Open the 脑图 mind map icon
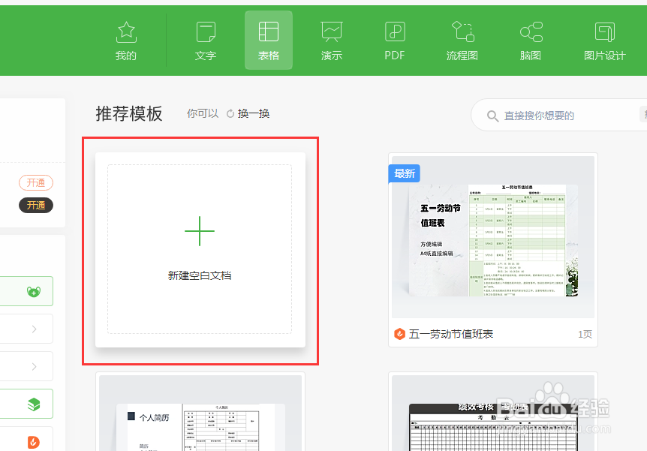This screenshot has height=451, width=647. [531, 39]
